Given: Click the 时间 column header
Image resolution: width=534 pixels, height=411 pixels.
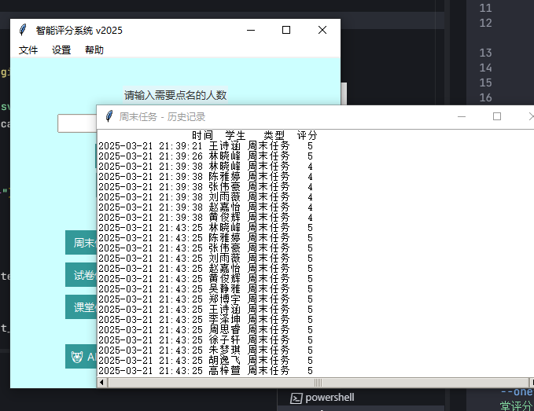Looking at the screenshot, I should pos(202,135).
